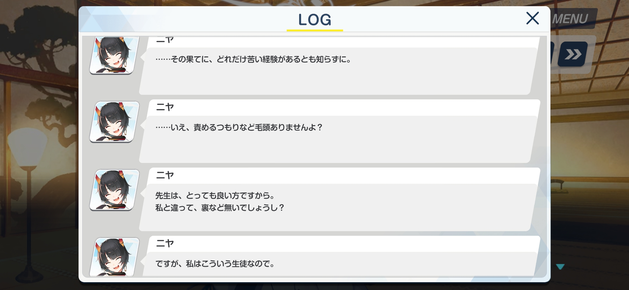Viewport: 629px width, 290px height.
Task: Select the log line 私と違って、裏など無いでしょうし
Action: click(x=220, y=208)
